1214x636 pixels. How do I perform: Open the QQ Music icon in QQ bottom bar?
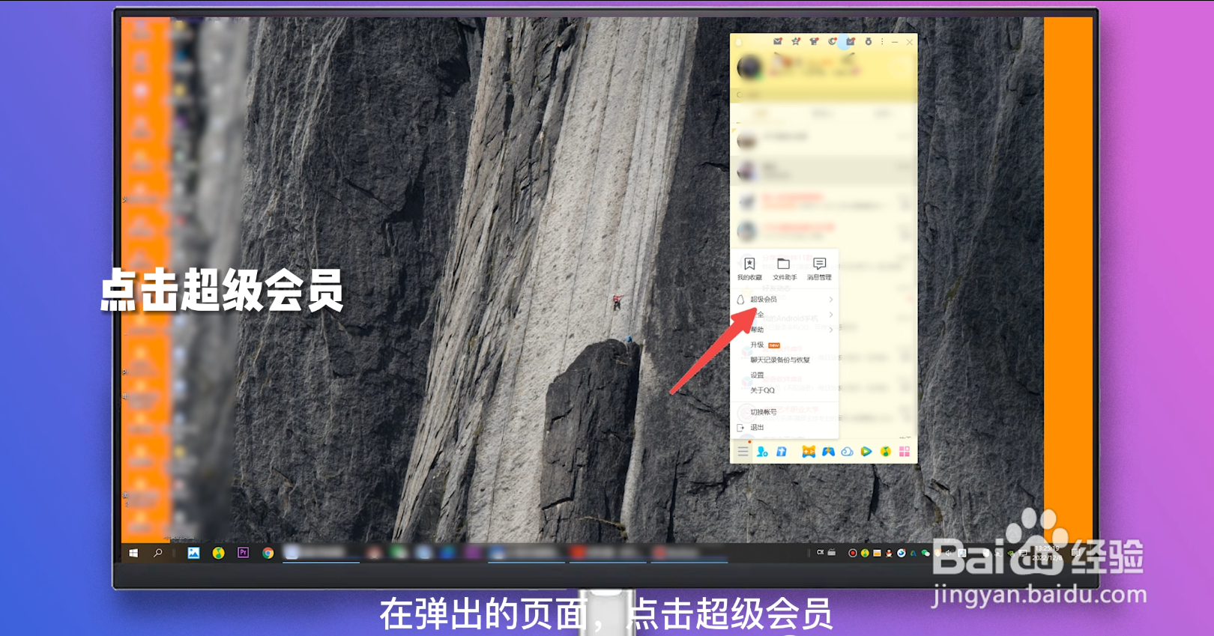point(886,451)
